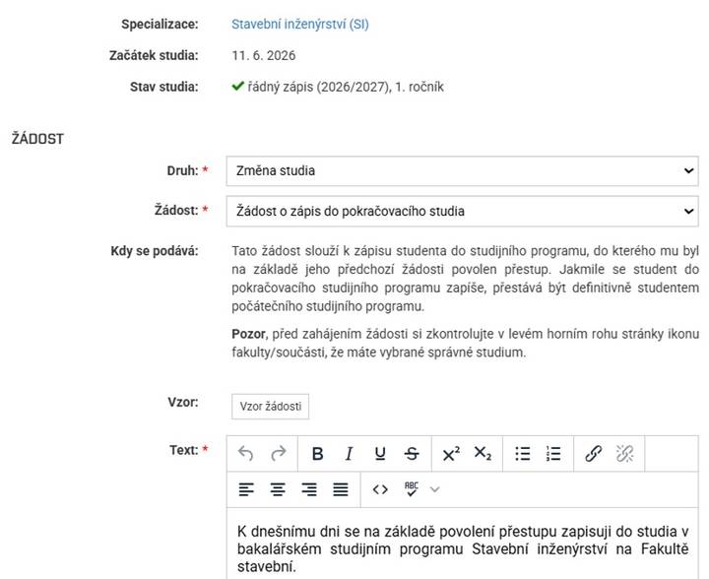Toggle Italic formatting in text editor
Image resolution: width=709 pixels, height=579 pixels.
point(349,453)
